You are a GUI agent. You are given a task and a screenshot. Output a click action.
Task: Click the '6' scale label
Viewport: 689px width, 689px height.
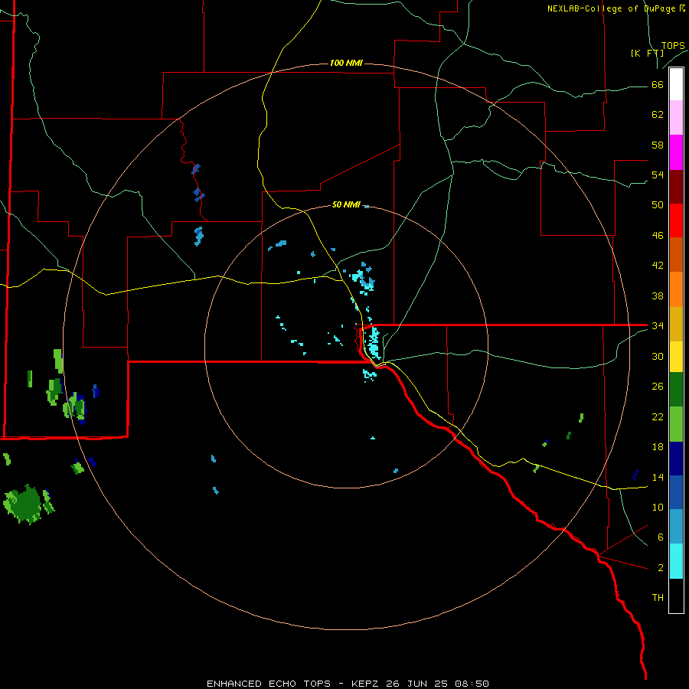click(x=661, y=537)
